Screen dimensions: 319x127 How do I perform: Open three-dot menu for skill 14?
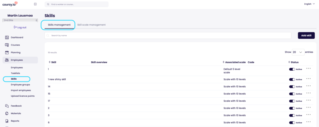308,86
